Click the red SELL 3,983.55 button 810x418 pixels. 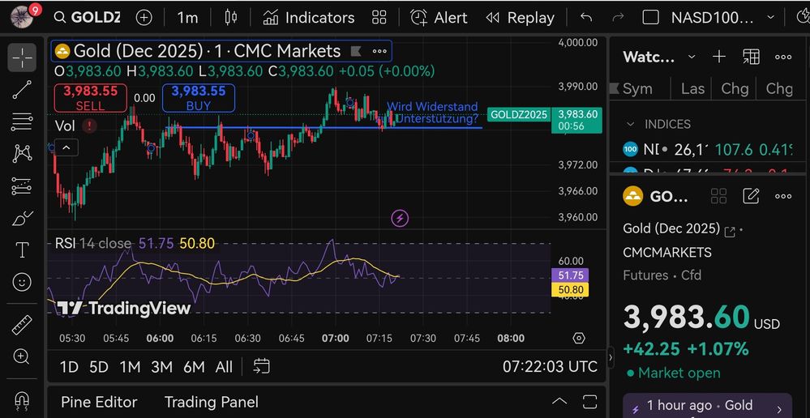(x=90, y=98)
